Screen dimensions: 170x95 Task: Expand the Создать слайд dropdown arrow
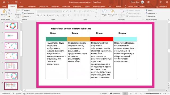point(20,17)
